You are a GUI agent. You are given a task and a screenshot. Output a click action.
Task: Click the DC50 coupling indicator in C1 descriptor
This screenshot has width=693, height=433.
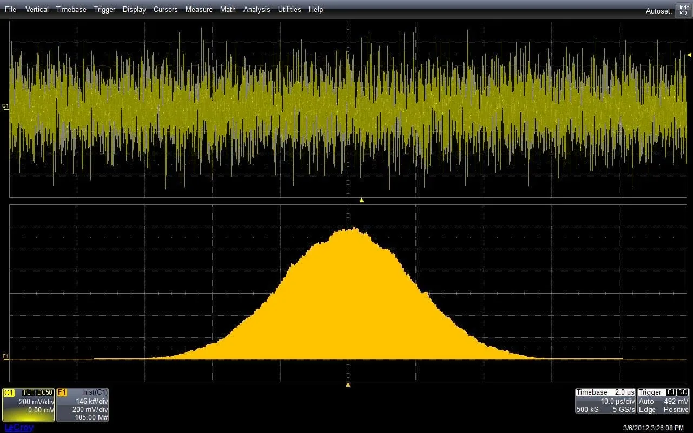click(x=45, y=392)
